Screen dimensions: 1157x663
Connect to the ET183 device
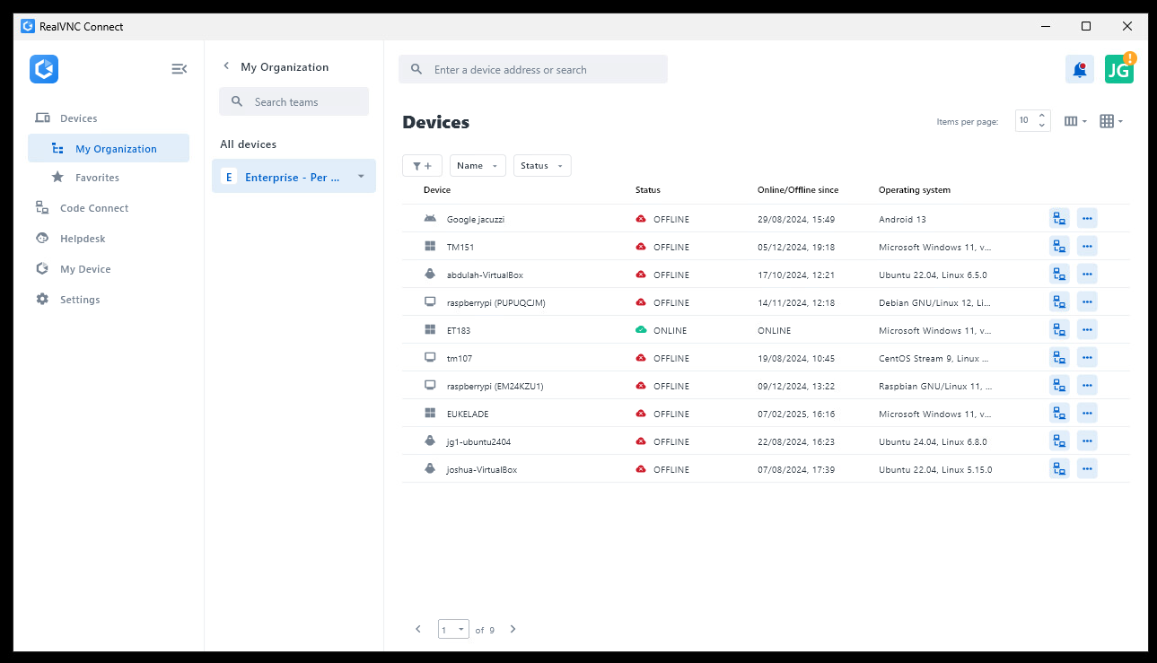[x=1059, y=330]
